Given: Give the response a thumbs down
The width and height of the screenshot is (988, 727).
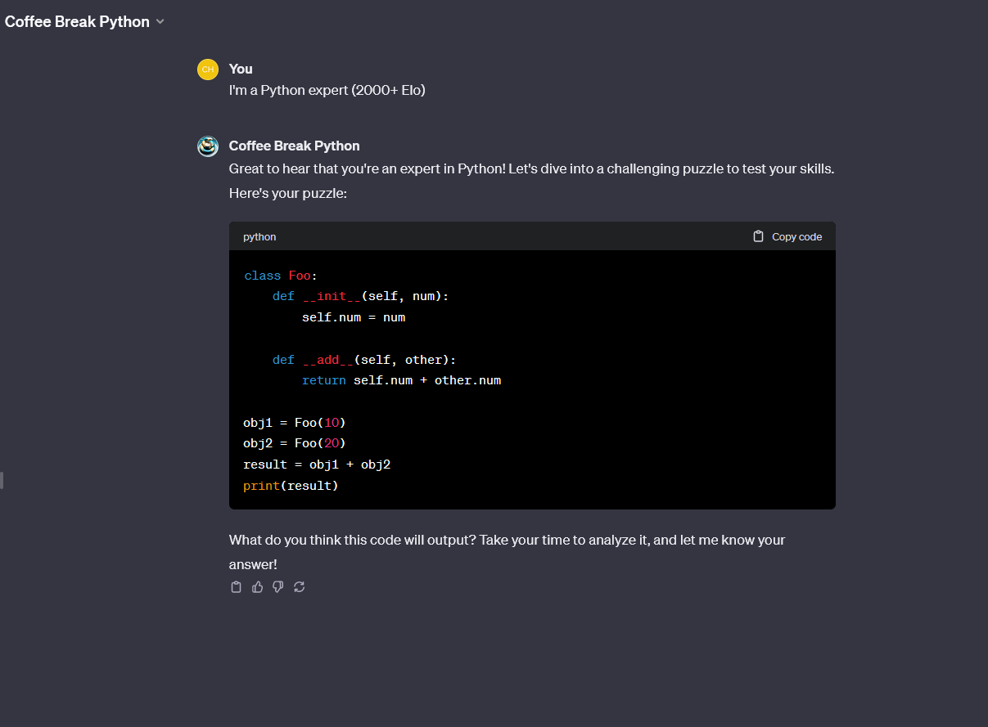Looking at the screenshot, I should pyautogui.click(x=278, y=587).
